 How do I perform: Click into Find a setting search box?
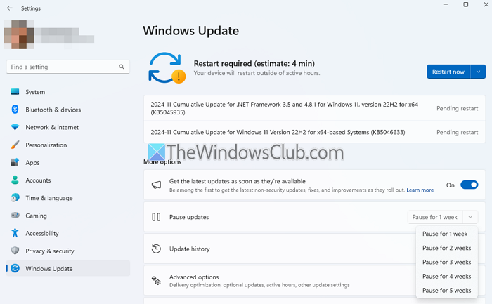coord(67,67)
